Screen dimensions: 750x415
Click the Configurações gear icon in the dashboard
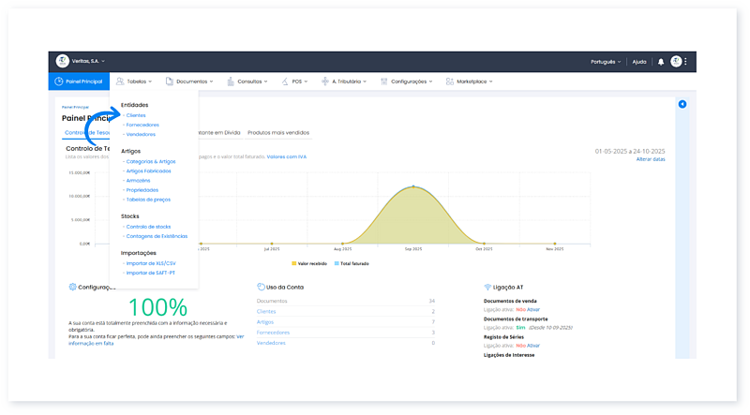(73, 287)
